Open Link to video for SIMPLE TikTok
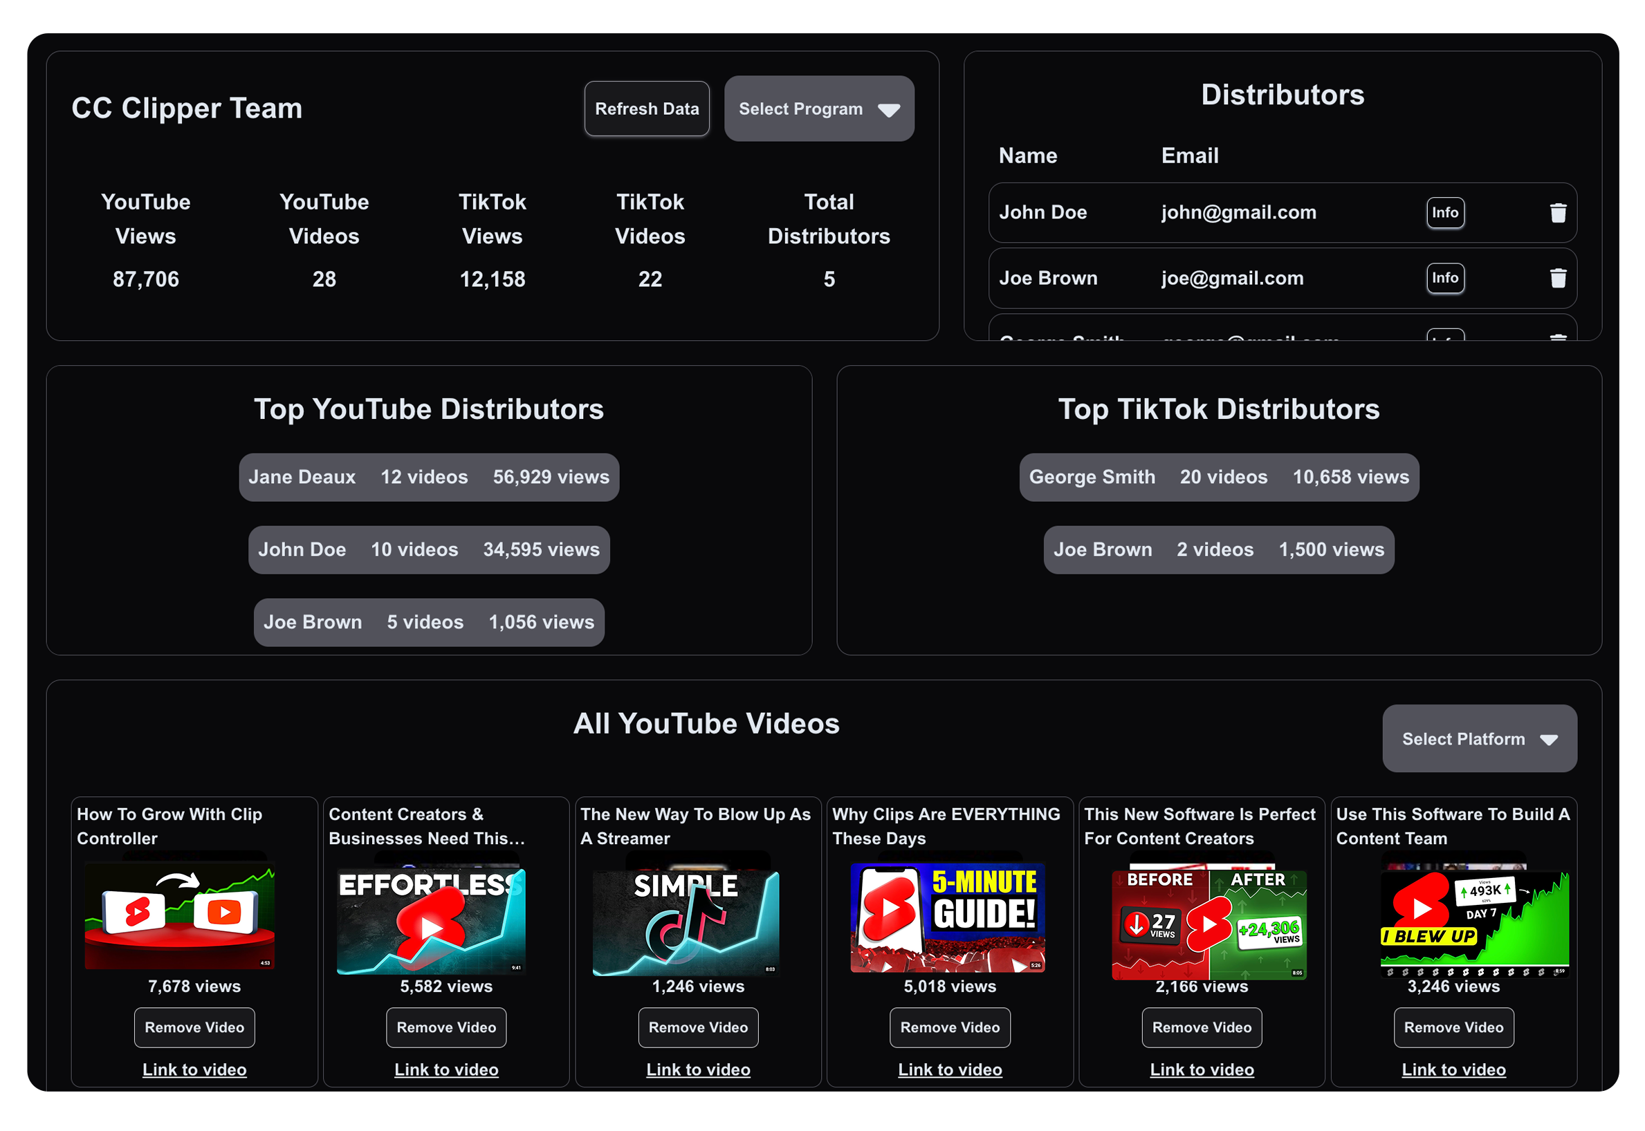Image resolution: width=1645 pixels, height=1131 pixels. 697,1071
